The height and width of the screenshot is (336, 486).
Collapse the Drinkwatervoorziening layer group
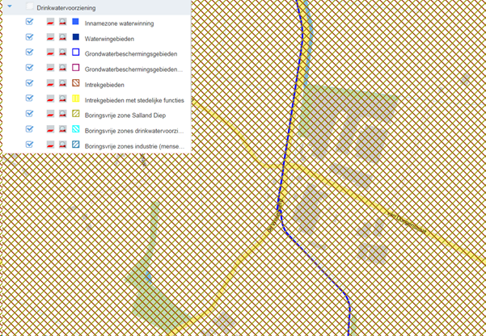click(10, 6)
